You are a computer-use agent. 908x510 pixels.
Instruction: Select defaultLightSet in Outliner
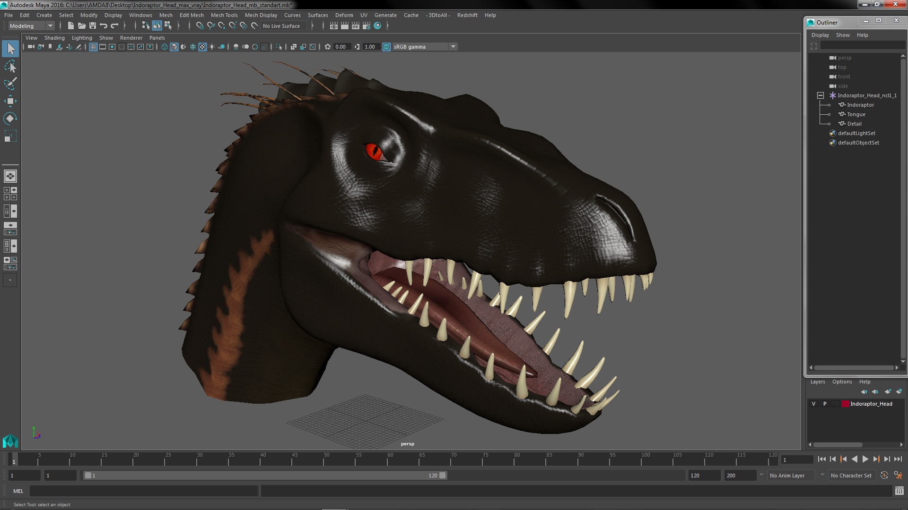click(856, 133)
